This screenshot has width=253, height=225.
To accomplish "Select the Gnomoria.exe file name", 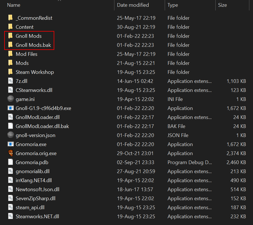I will click(31, 144).
